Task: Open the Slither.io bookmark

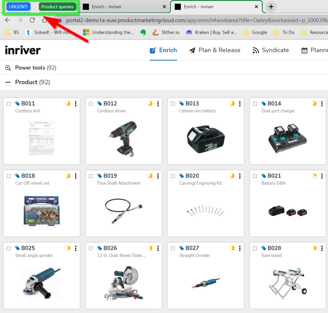Action: point(166,32)
